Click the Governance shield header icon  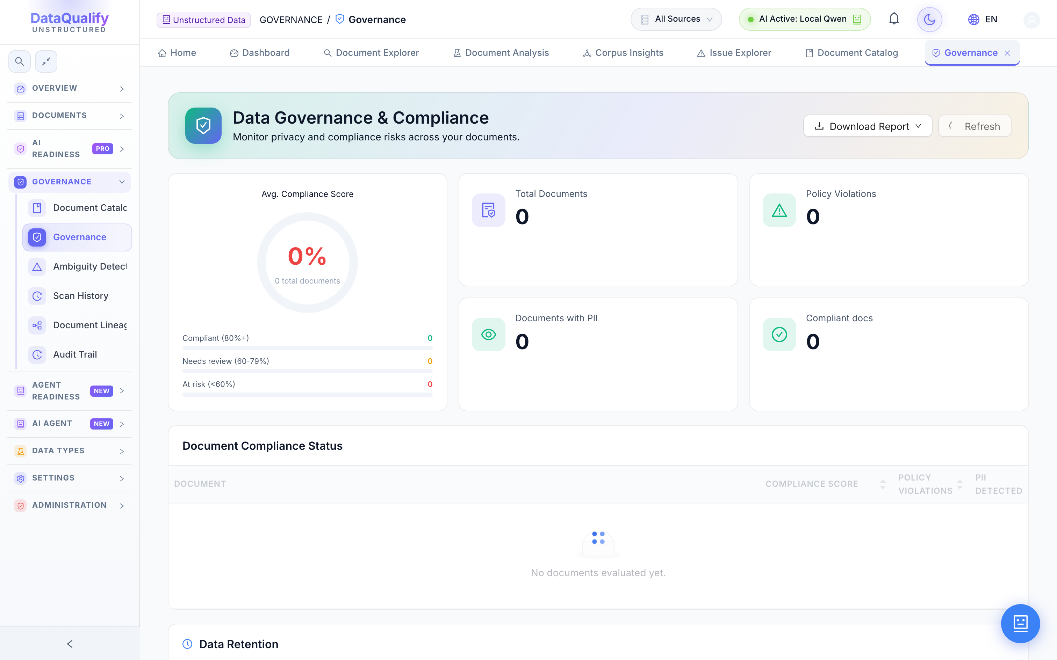pos(203,126)
